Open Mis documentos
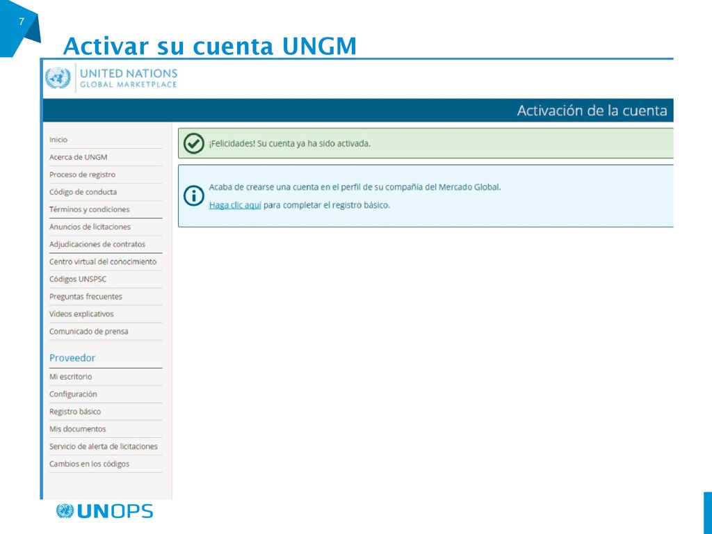Viewport: 712px width, 534px height. (x=78, y=429)
